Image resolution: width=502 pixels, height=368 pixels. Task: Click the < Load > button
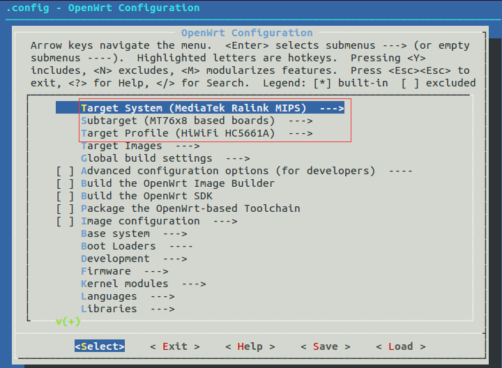coord(400,346)
